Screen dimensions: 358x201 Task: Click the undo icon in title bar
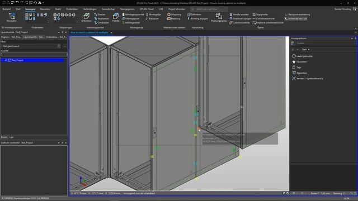17,3
